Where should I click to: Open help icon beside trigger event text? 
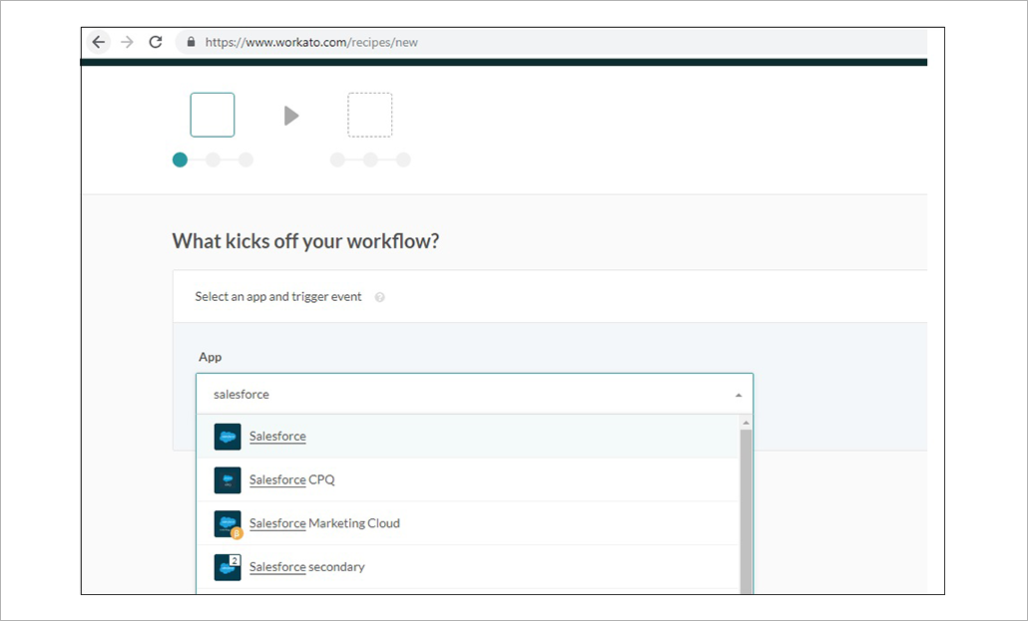[x=379, y=297]
